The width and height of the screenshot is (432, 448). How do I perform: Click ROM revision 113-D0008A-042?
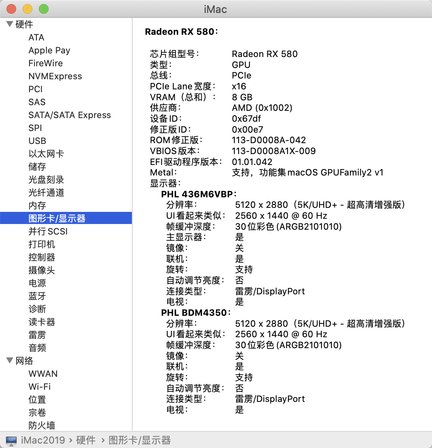click(269, 140)
